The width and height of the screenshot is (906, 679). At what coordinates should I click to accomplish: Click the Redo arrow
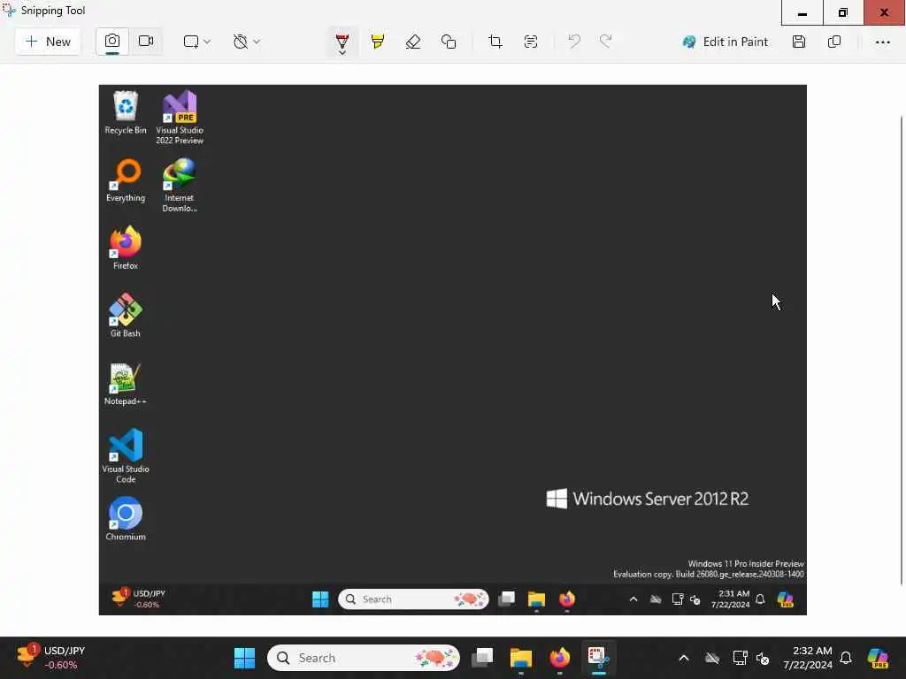[605, 42]
